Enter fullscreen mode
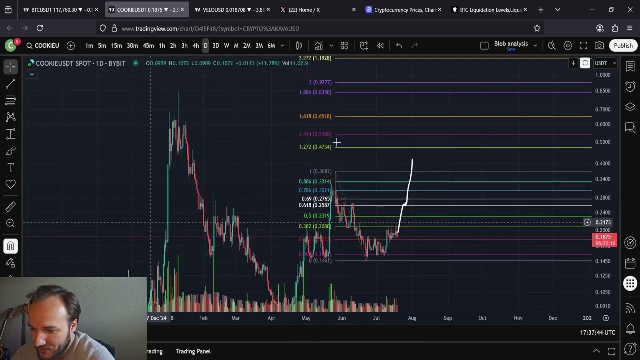This screenshot has width=640, height=360. pos(583,46)
